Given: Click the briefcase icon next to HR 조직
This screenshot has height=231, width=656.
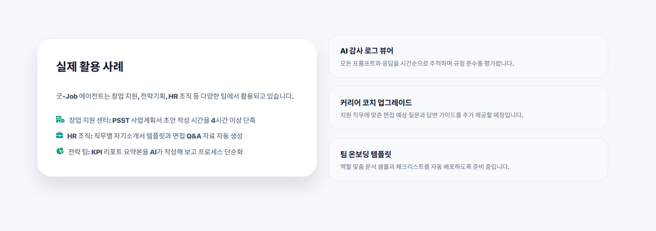Looking at the screenshot, I should (60, 135).
